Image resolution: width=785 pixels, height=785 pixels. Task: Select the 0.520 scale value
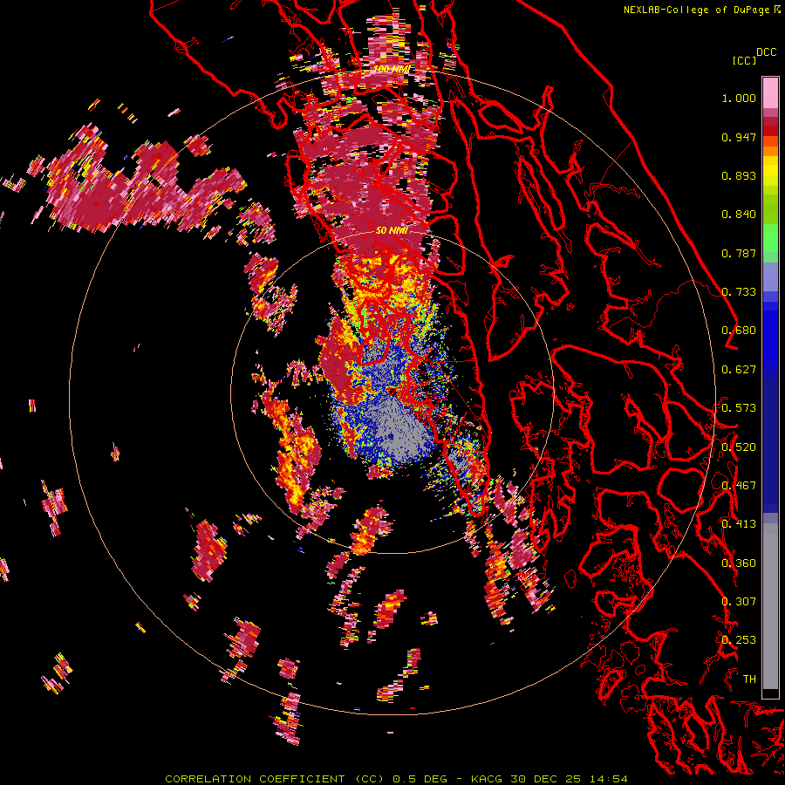[739, 447]
